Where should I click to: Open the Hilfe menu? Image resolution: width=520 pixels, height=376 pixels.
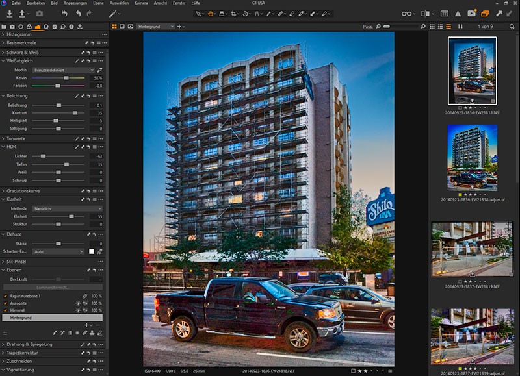[196, 3]
